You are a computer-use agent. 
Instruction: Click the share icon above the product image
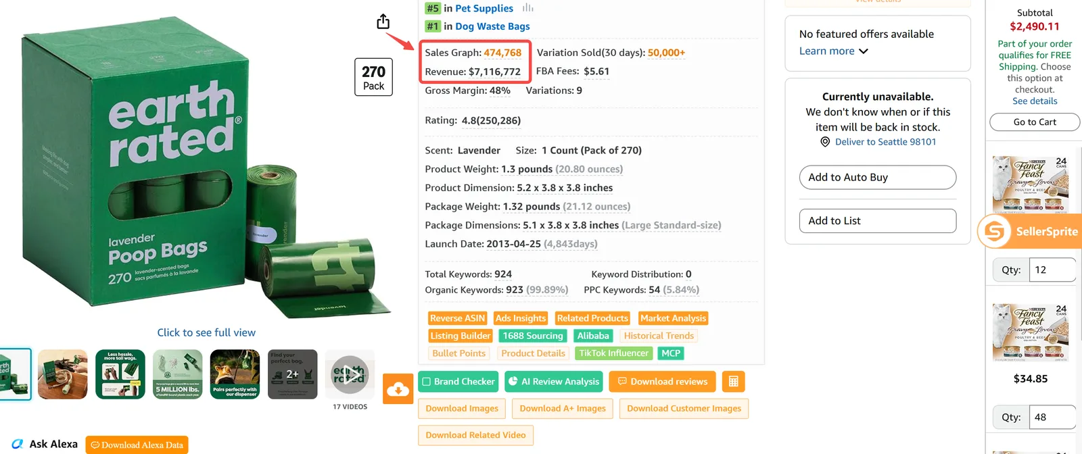[x=383, y=22]
